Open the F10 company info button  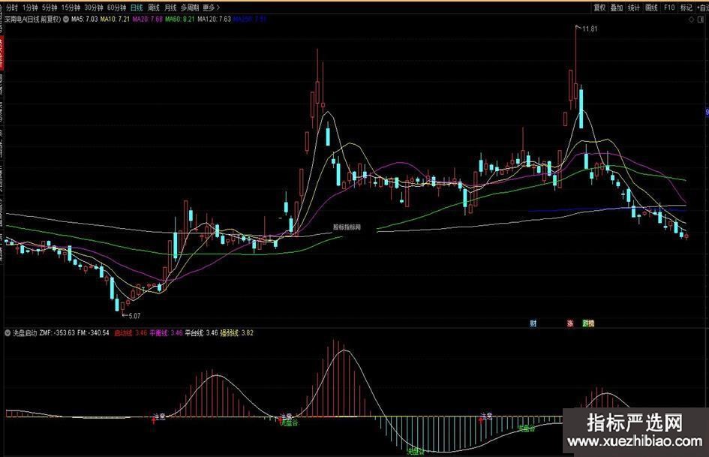(x=669, y=8)
